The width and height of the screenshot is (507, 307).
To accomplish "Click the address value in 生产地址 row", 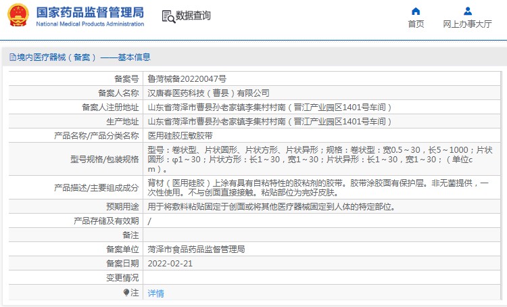I will tap(270, 122).
